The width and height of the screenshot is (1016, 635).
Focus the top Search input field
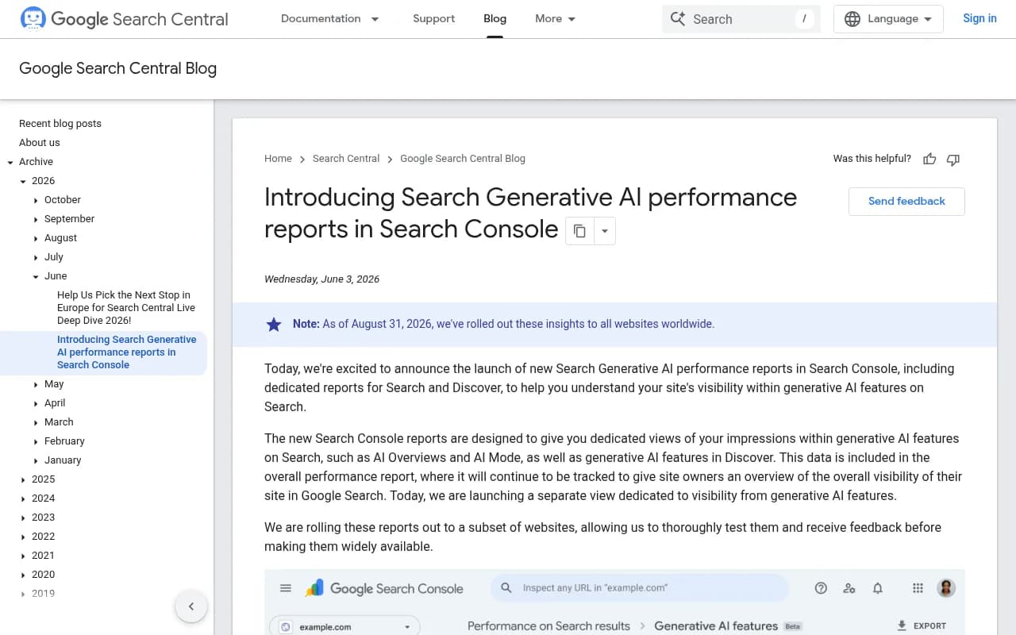tap(741, 19)
